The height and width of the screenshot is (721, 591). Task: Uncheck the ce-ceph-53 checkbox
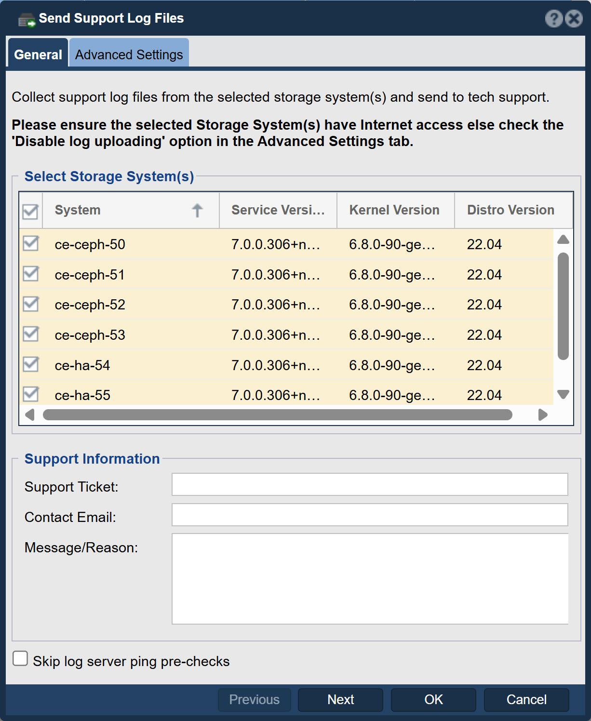coord(31,334)
